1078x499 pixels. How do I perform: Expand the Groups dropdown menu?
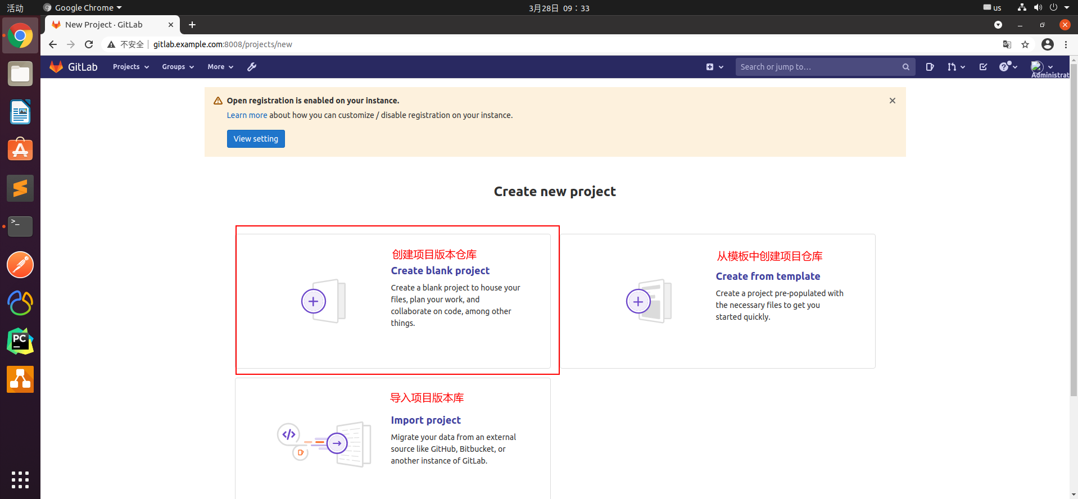[178, 66]
